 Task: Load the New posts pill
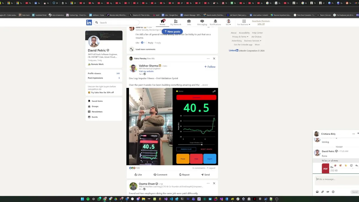[172, 32]
